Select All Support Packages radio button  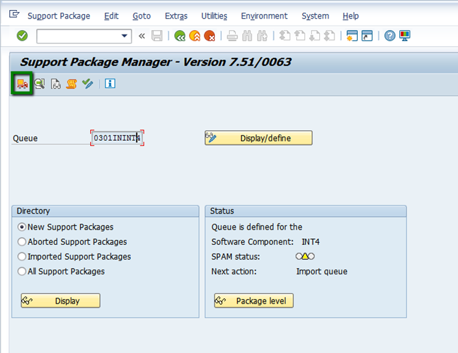pyautogui.click(x=21, y=272)
